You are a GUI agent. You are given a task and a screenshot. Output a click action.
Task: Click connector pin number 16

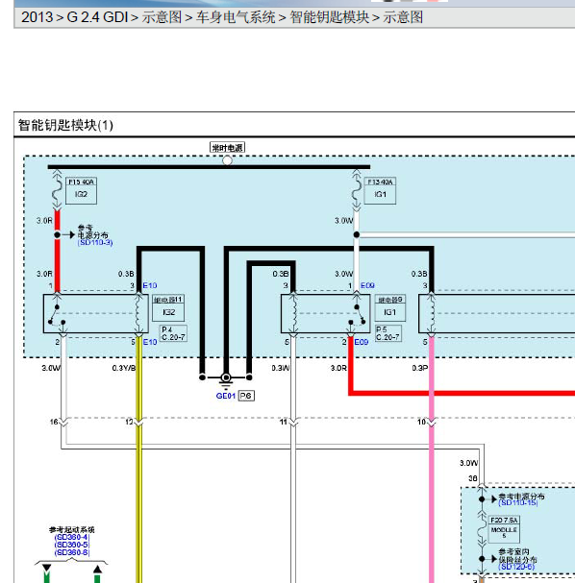tap(54, 422)
